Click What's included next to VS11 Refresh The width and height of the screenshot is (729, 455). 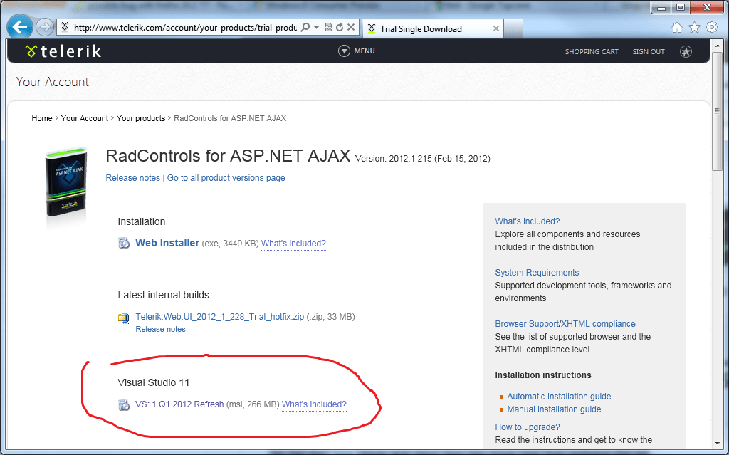pos(314,404)
